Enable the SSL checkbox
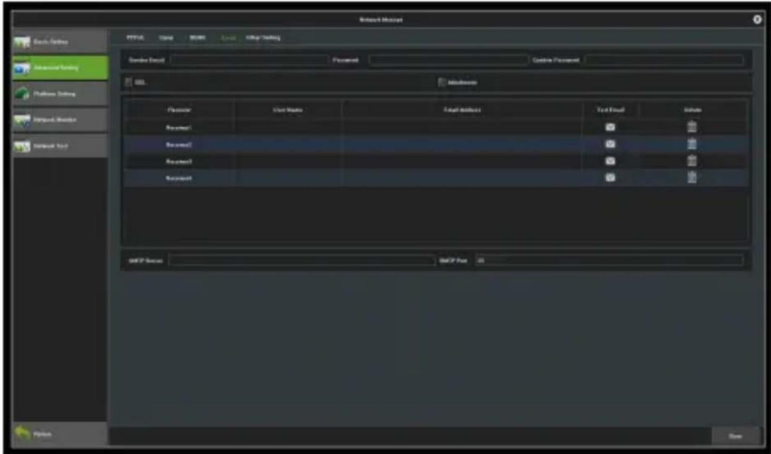The image size is (771, 454). [x=129, y=82]
